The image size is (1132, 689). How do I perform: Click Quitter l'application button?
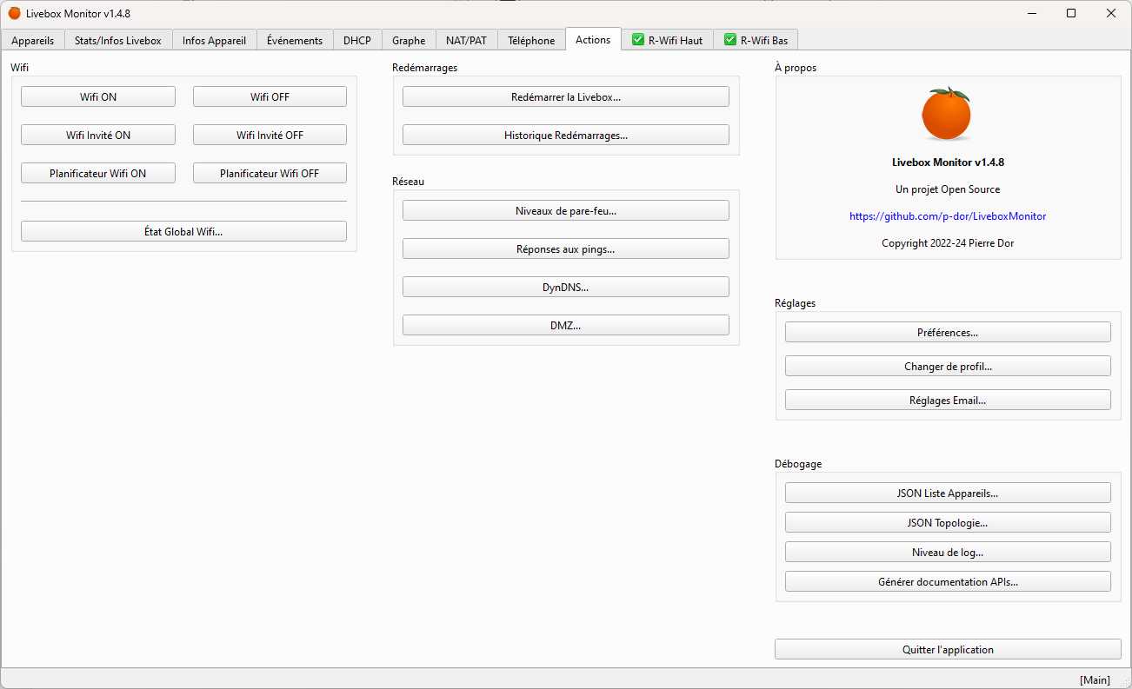[948, 649]
